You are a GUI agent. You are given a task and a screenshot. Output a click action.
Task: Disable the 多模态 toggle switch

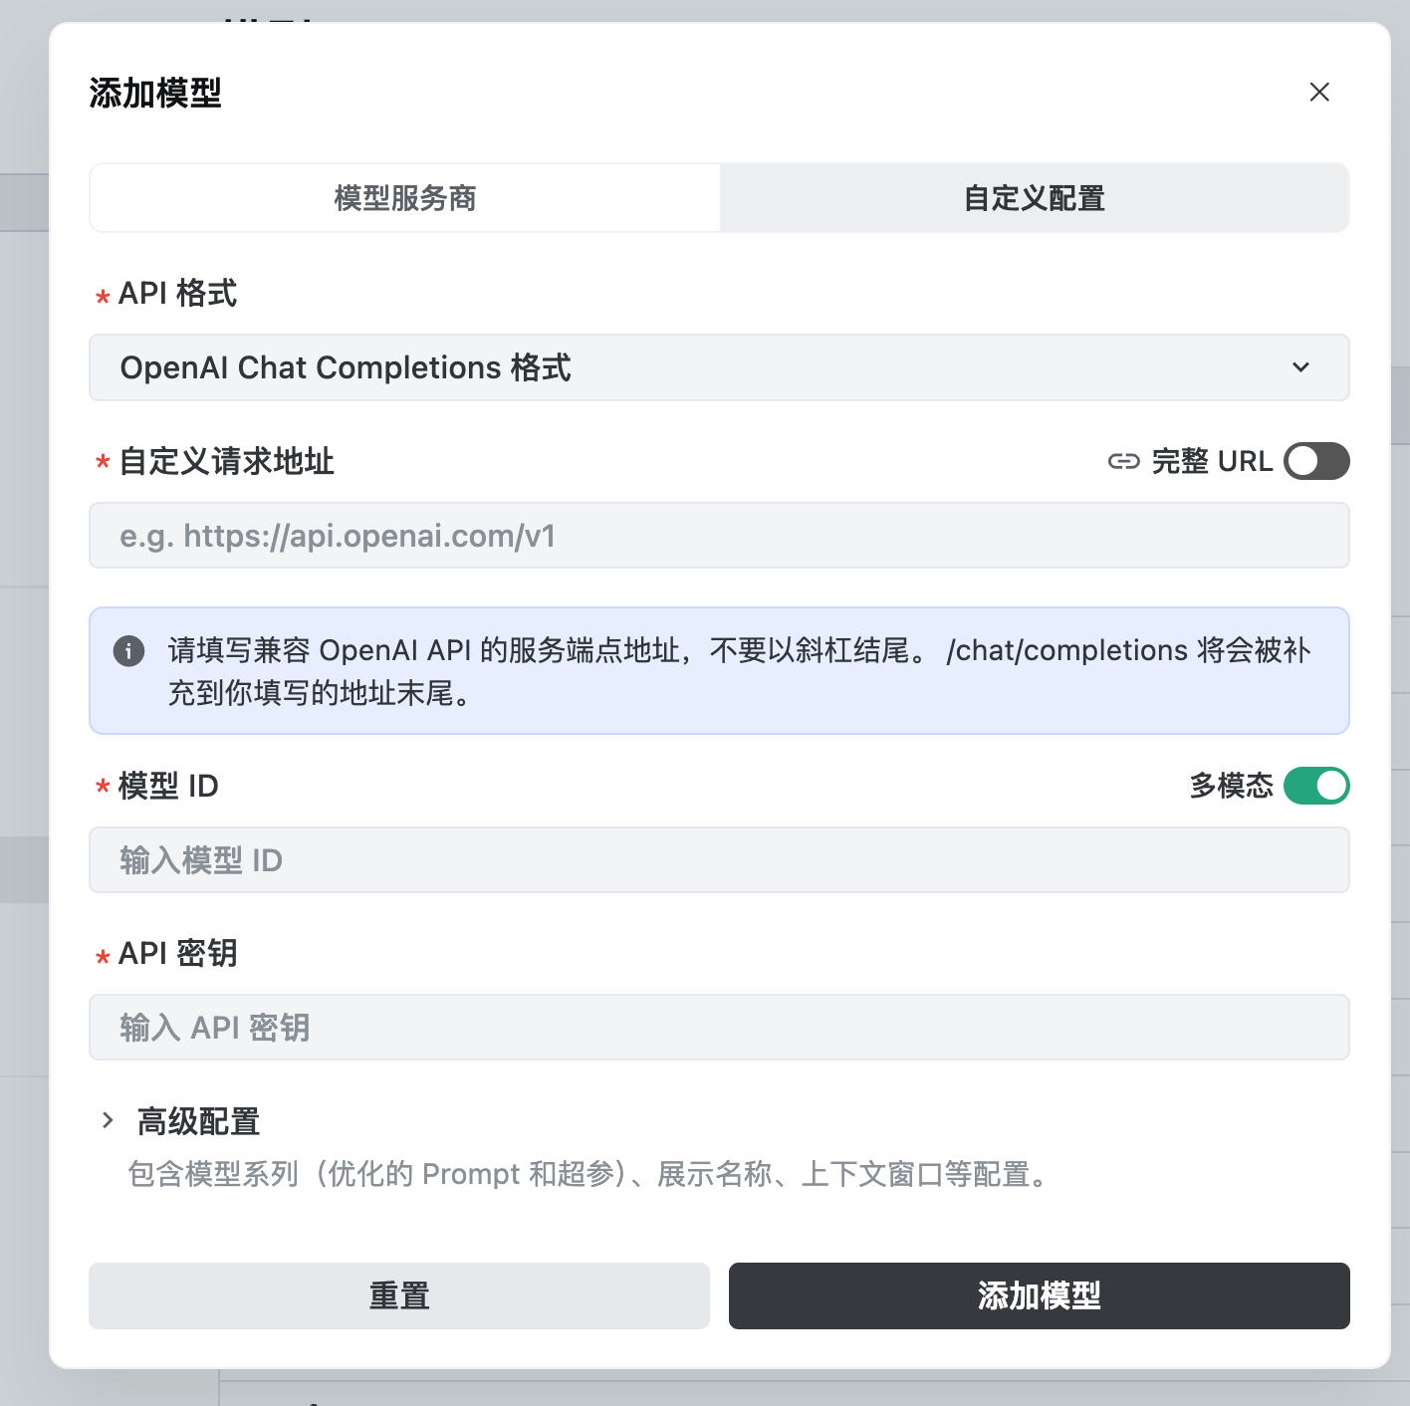1316,786
